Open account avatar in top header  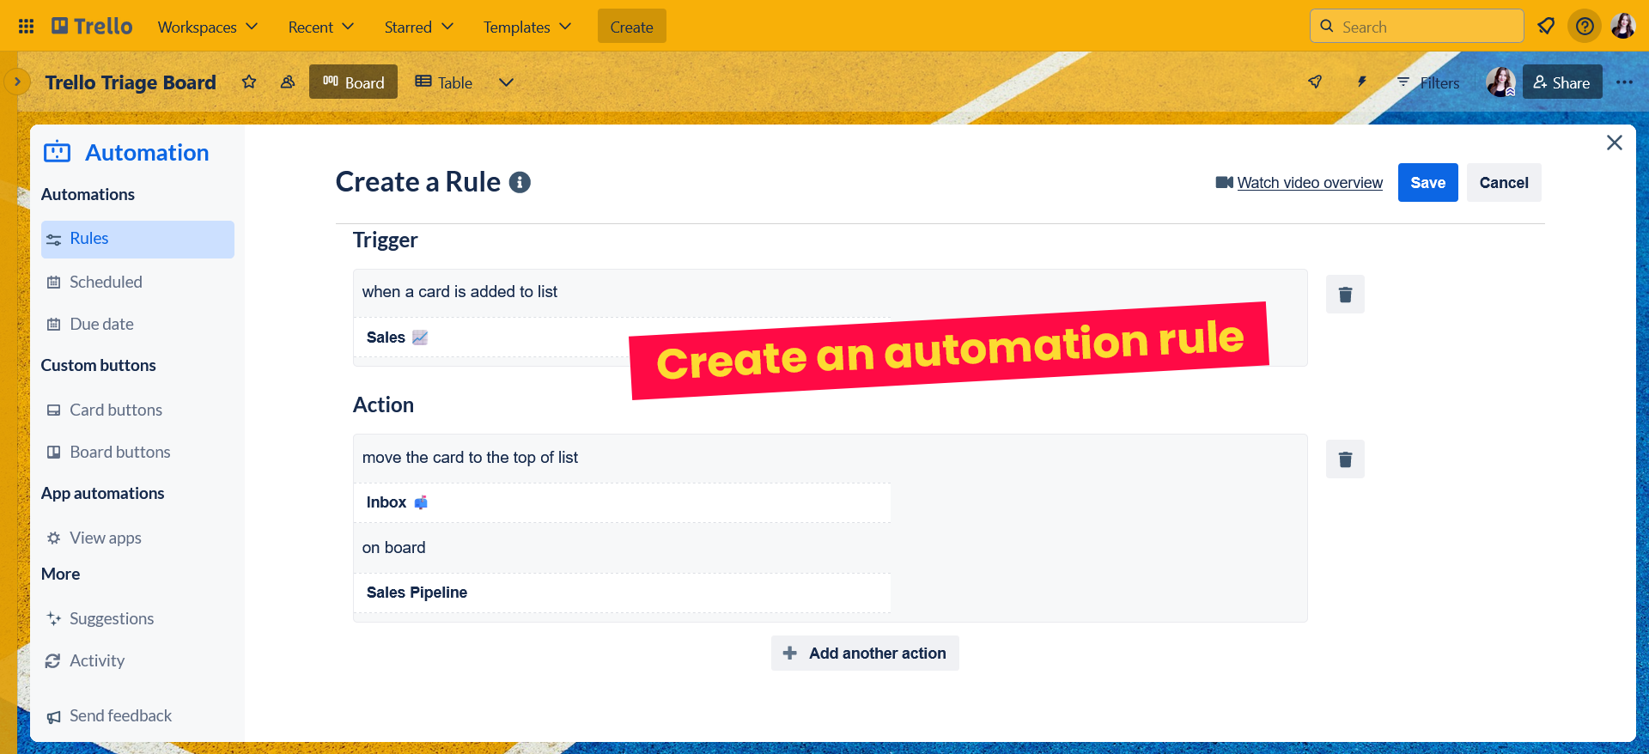(1623, 27)
